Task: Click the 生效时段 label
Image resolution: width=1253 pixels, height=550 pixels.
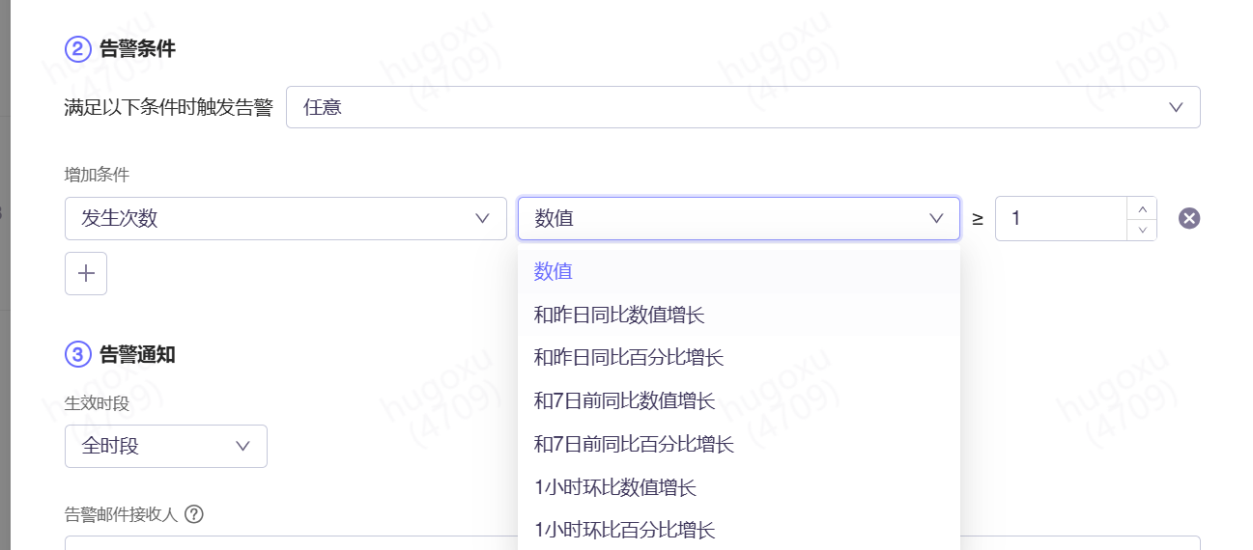Action: (97, 402)
